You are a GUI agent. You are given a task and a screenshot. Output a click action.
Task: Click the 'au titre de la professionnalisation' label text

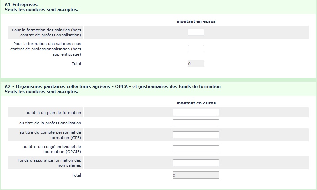coord(50,123)
